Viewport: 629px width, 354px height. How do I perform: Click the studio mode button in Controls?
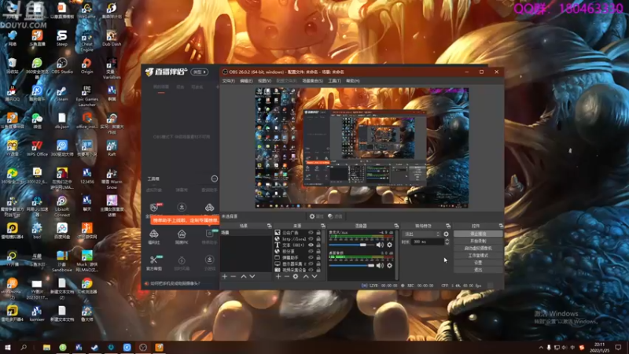click(478, 255)
